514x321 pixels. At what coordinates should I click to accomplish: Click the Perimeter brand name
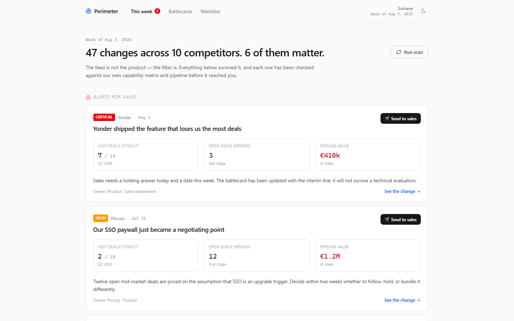tap(106, 11)
